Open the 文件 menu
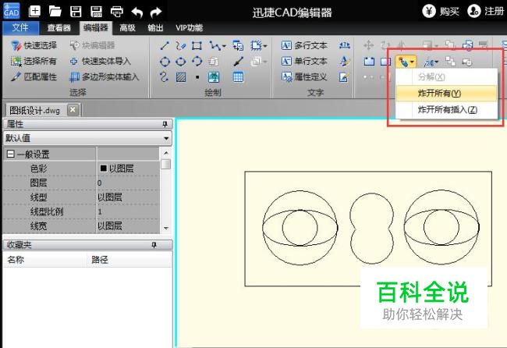Screen dimensions: 507x348 (20, 28)
